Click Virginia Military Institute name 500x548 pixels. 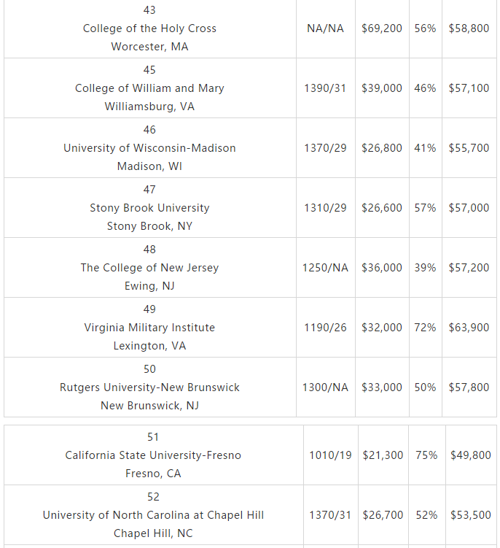pos(149,328)
